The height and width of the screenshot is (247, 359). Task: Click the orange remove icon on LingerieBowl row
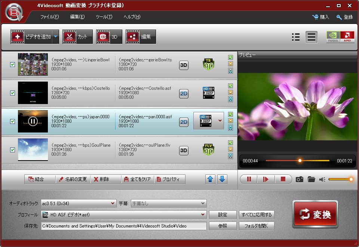(x=231, y=64)
